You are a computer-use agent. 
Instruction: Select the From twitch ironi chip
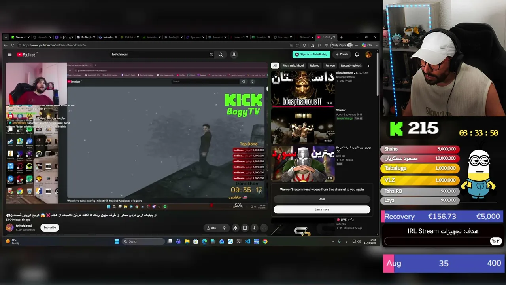(x=293, y=65)
